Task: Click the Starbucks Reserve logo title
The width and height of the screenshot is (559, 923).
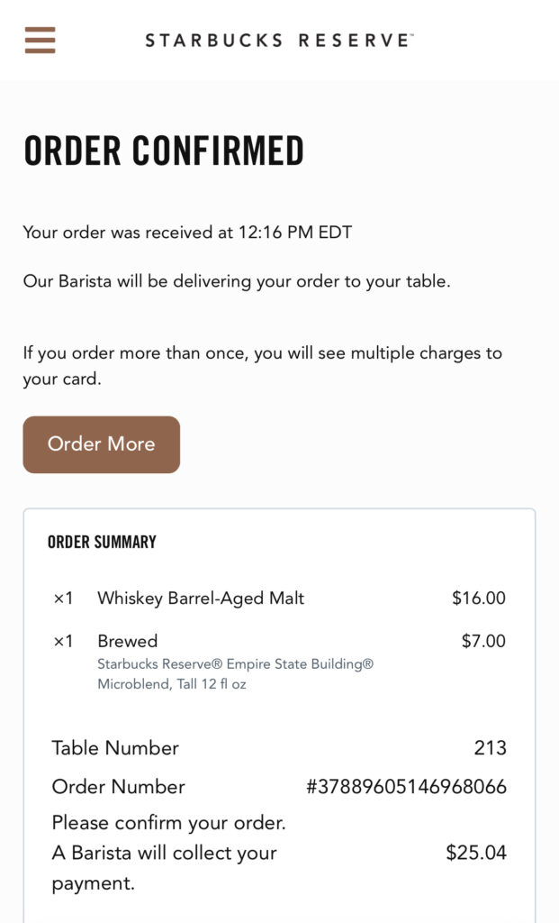Action: [x=279, y=41]
